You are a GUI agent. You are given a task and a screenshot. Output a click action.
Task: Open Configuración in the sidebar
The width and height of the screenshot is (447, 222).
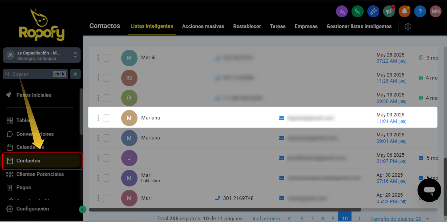tap(33, 209)
